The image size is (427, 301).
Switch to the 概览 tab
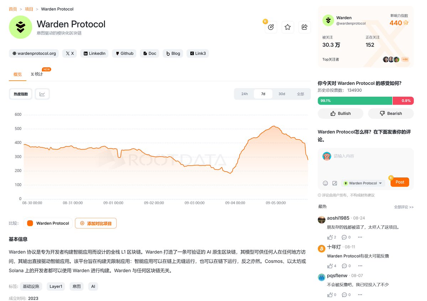click(17, 74)
